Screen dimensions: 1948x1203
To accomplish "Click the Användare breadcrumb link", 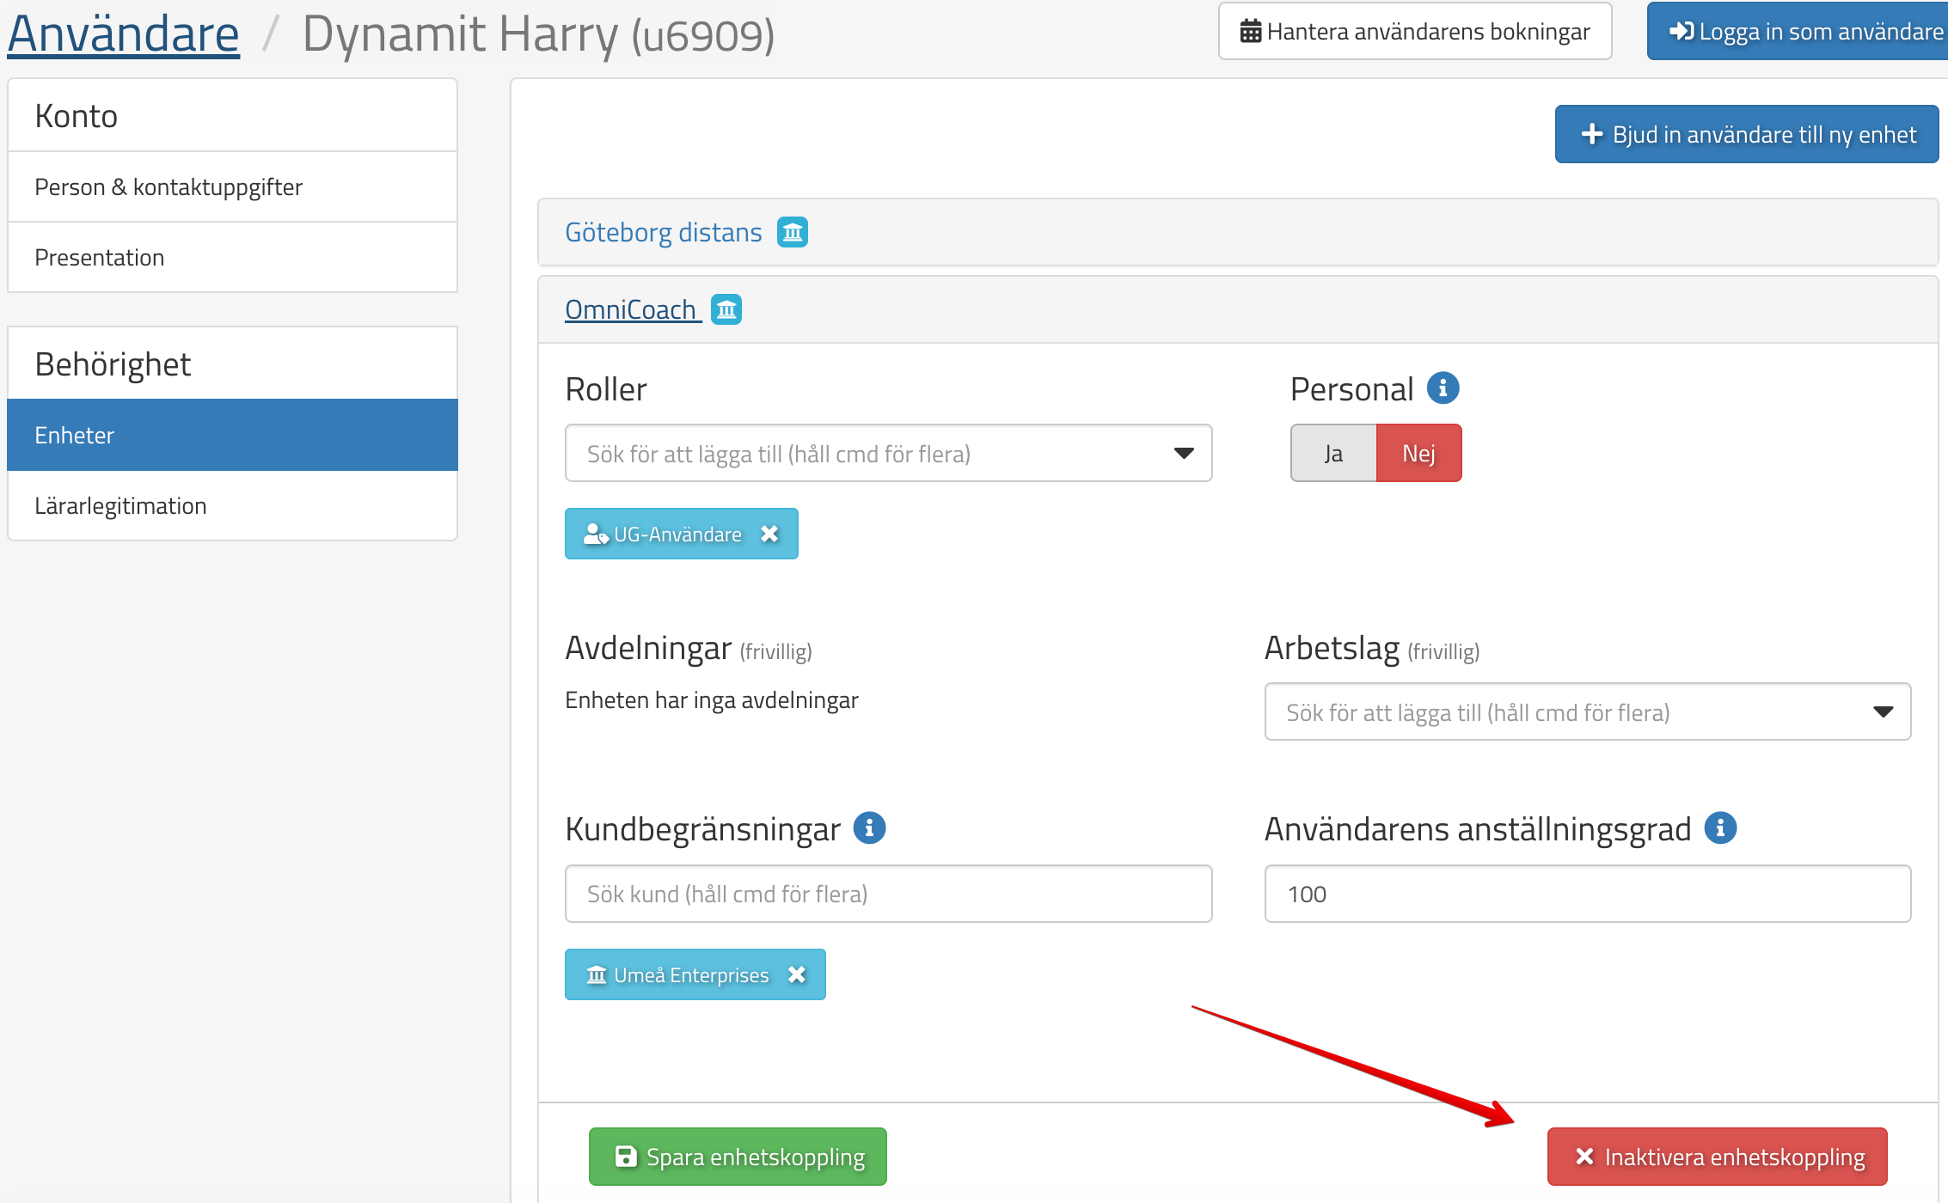I will [x=123, y=34].
